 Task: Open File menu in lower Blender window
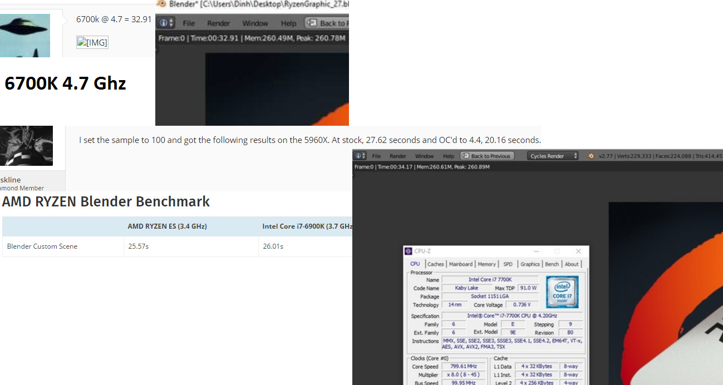376,156
